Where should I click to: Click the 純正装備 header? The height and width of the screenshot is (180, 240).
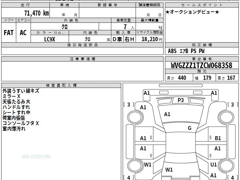(x=202, y=45)
